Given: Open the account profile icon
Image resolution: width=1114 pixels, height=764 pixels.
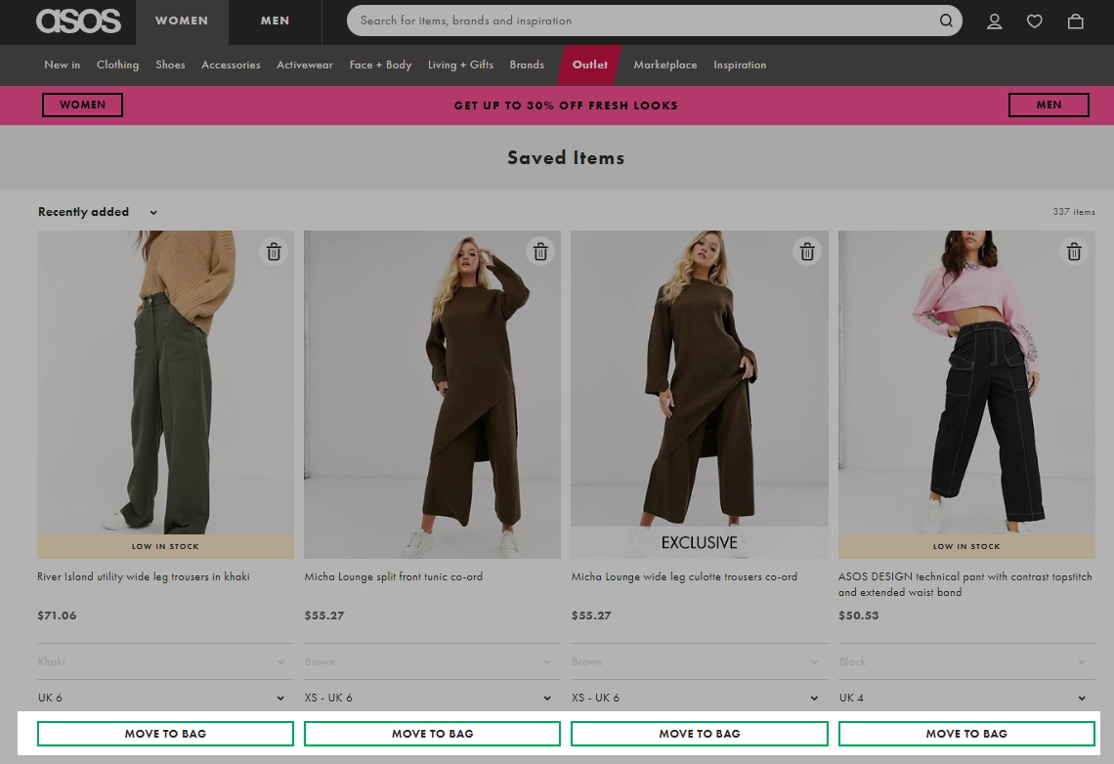Looking at the screenshot, I should (994, 21).
